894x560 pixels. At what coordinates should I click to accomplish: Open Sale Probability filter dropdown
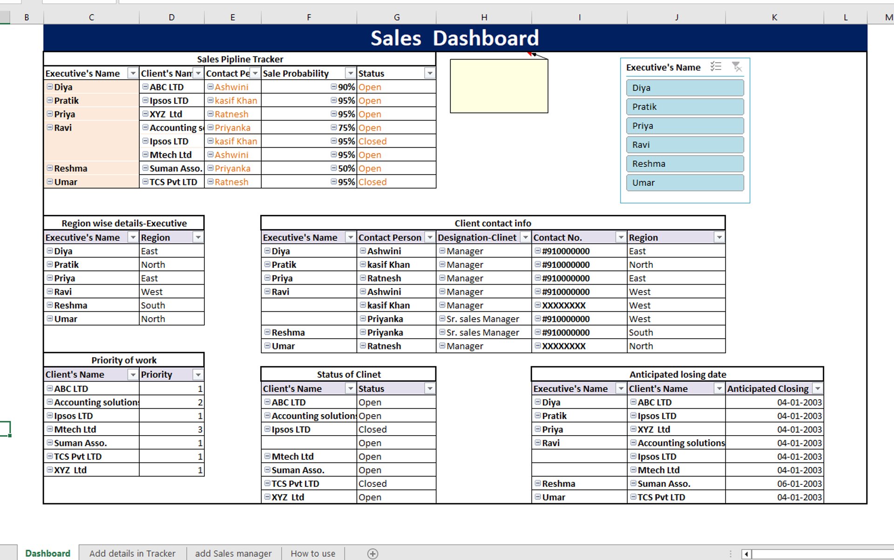pyautogui.click(x=350, y=74)
